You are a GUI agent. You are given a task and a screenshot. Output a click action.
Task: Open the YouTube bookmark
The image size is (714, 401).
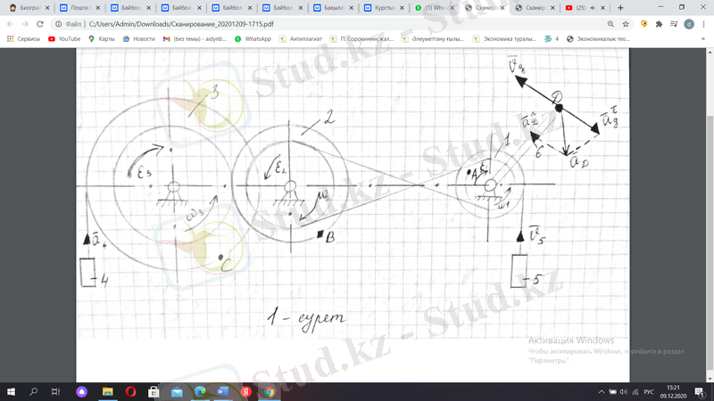point(64,39)
